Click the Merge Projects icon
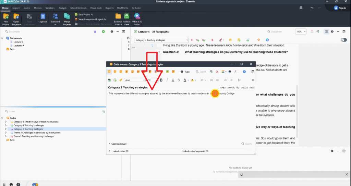The width and height of the screenshot is (351, 186). click(x=67, y=18)
